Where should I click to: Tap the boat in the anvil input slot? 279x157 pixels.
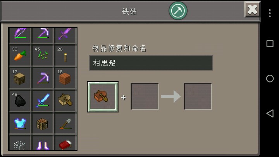(103, 97)
